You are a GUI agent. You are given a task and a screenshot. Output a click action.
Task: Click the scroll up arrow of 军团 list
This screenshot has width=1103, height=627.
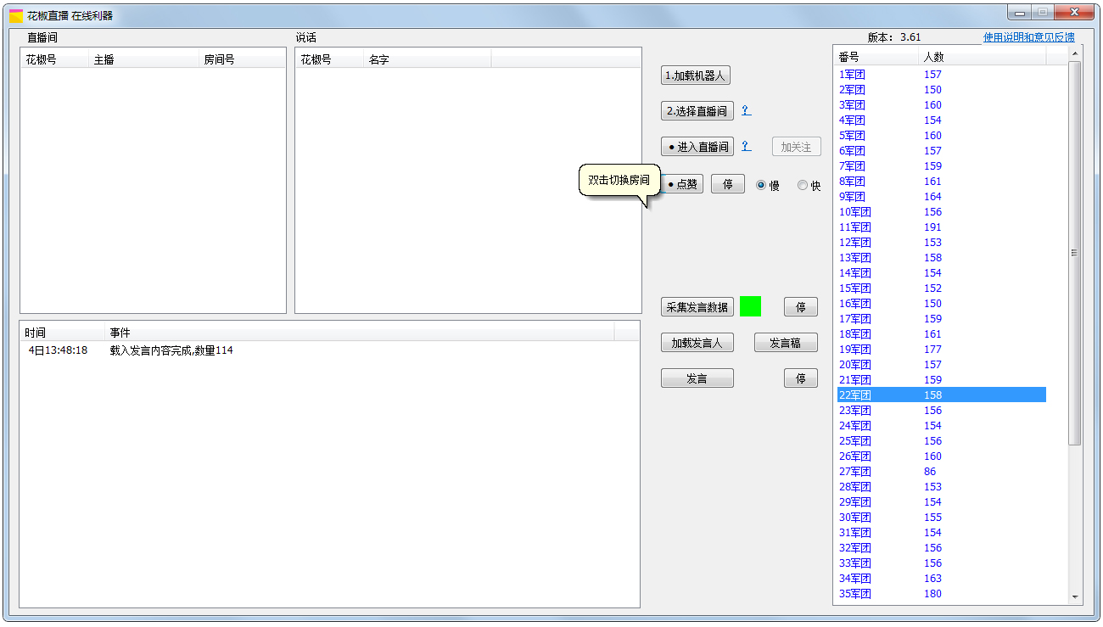pyautogui.click(x=1075, y=53)
